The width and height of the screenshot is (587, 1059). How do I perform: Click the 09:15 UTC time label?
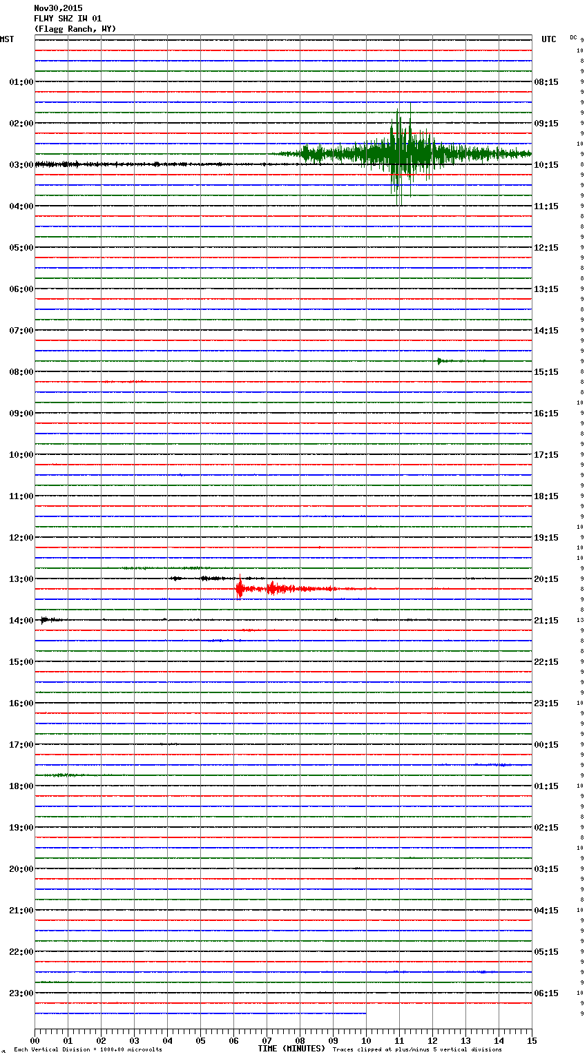click(546, 124)
